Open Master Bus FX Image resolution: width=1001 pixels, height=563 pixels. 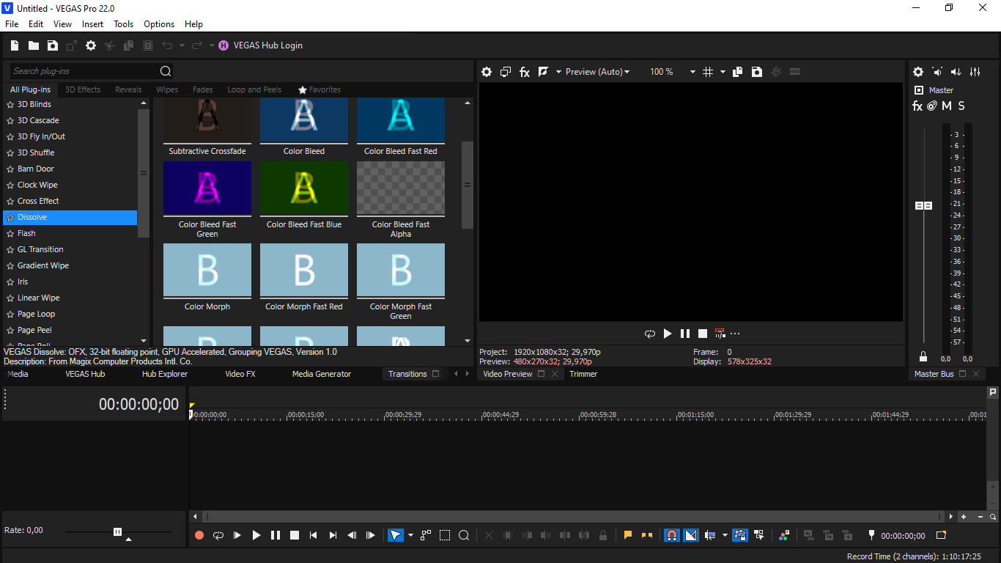tap(917, 106)
